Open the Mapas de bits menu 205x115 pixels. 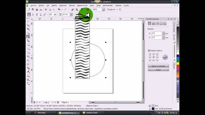click(x=82, y=5)
